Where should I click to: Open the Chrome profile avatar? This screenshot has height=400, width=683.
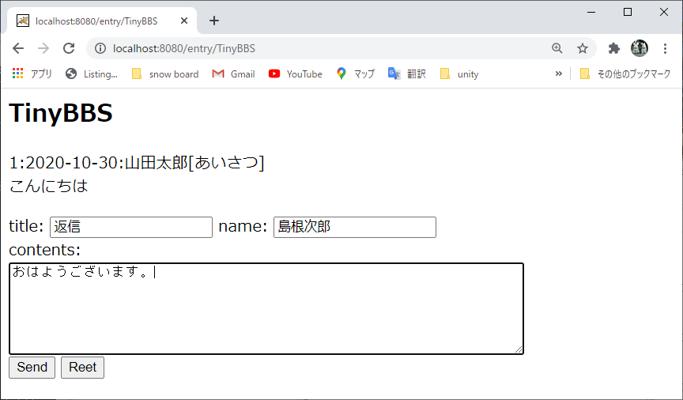pos(639,48)
